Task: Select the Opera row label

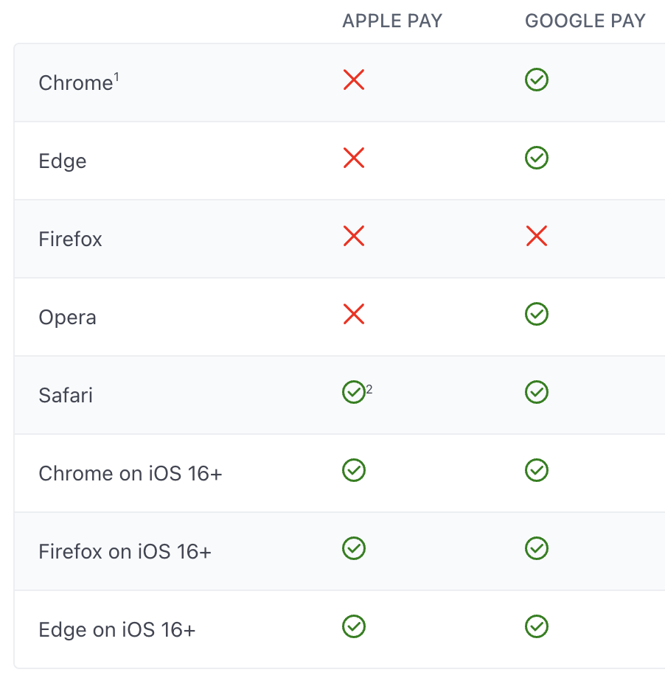Action: pos(67,318)
